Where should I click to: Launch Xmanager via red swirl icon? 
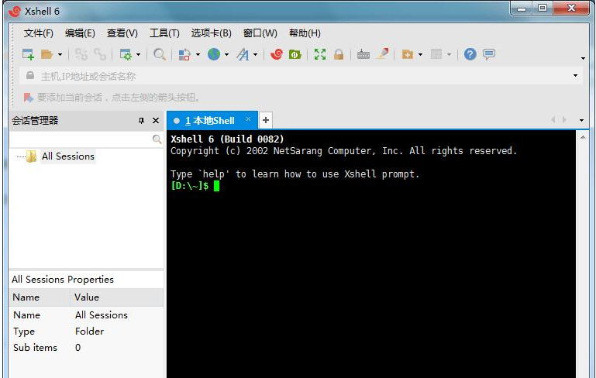pos(277,54)
